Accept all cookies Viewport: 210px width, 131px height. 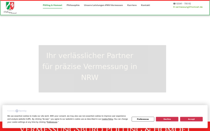point(191,119)
